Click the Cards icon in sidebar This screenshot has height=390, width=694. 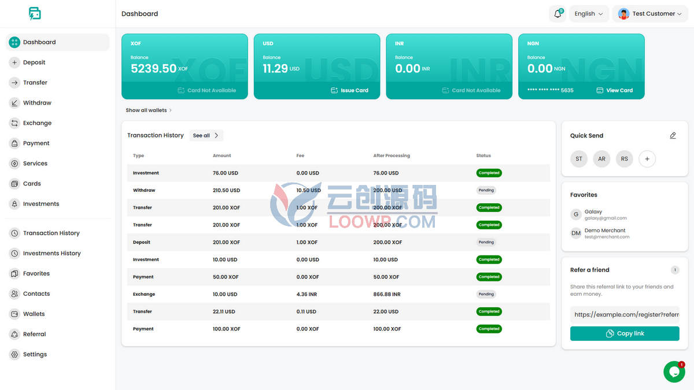coord(14,184)
